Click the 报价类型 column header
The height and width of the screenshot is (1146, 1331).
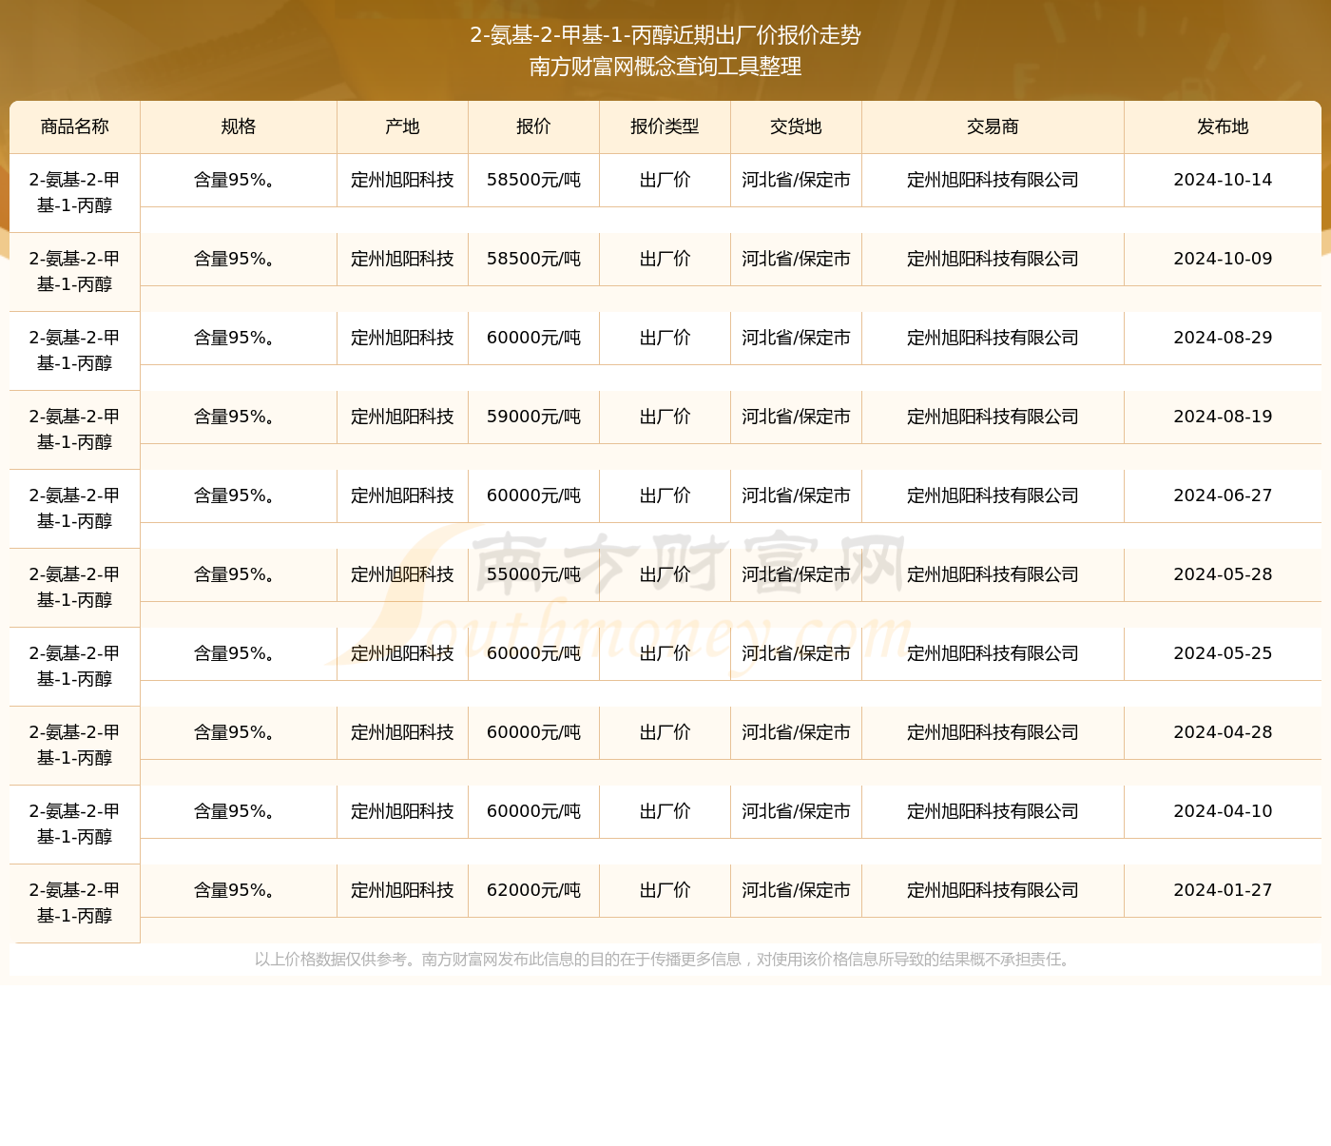point(665,126)
